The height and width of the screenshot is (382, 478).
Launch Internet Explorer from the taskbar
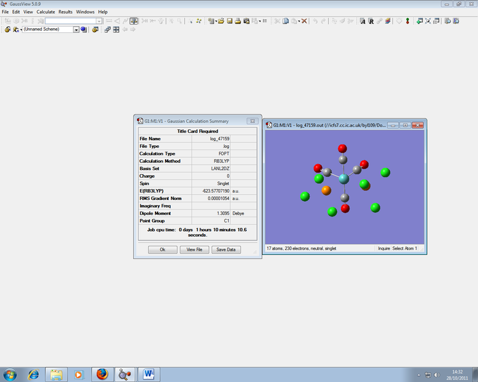click(x=33, y=374)
